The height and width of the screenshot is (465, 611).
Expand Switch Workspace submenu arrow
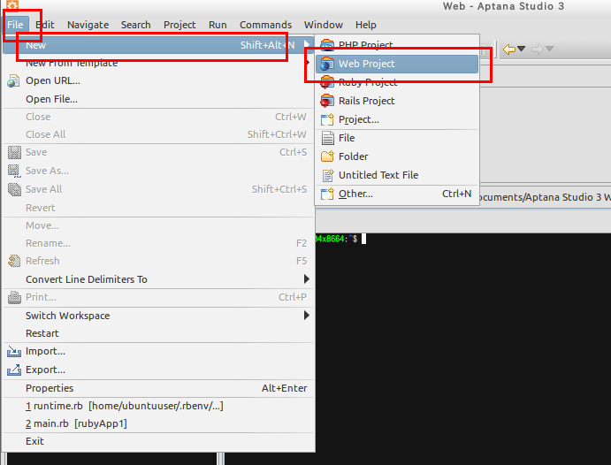(307, 315)
